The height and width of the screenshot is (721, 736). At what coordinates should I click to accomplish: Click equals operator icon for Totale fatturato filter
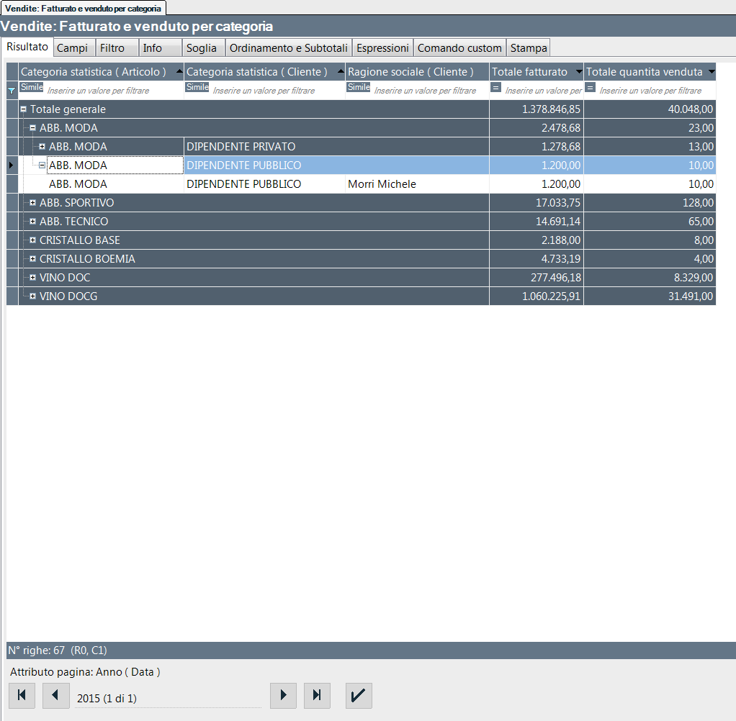pyautogui.click(x=495, y=87)
